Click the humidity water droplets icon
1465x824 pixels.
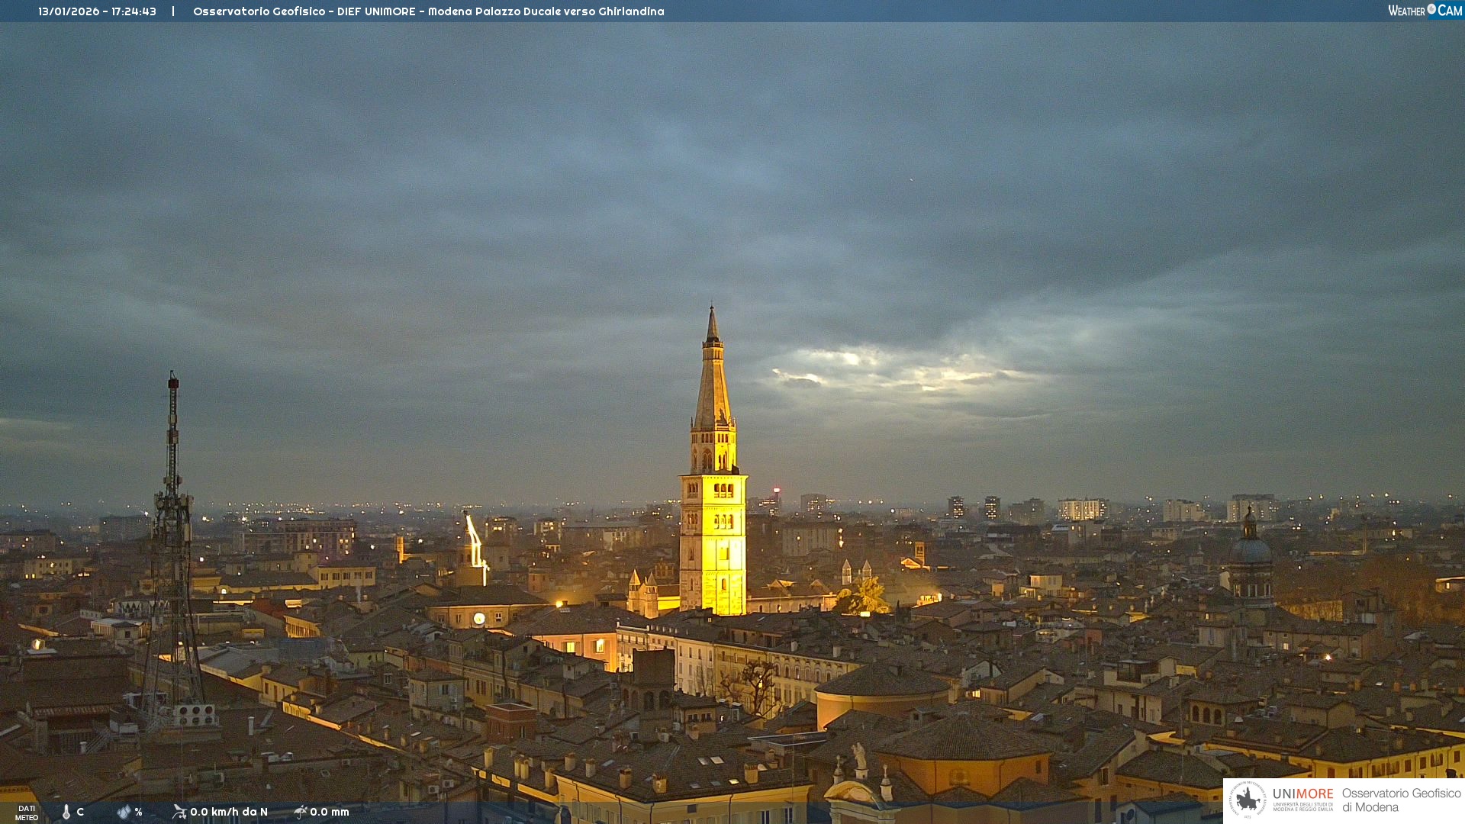[124, 812]
